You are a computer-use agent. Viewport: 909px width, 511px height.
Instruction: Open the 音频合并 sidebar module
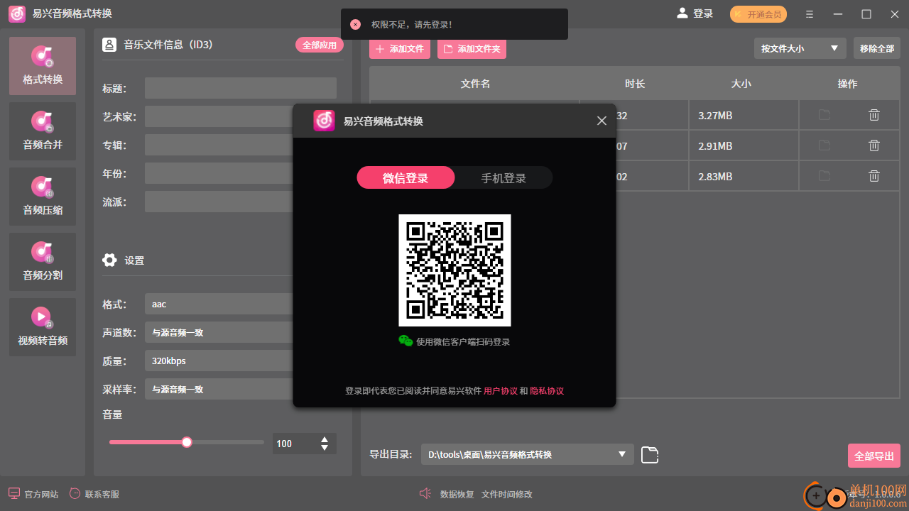click(x=43, y=131)
